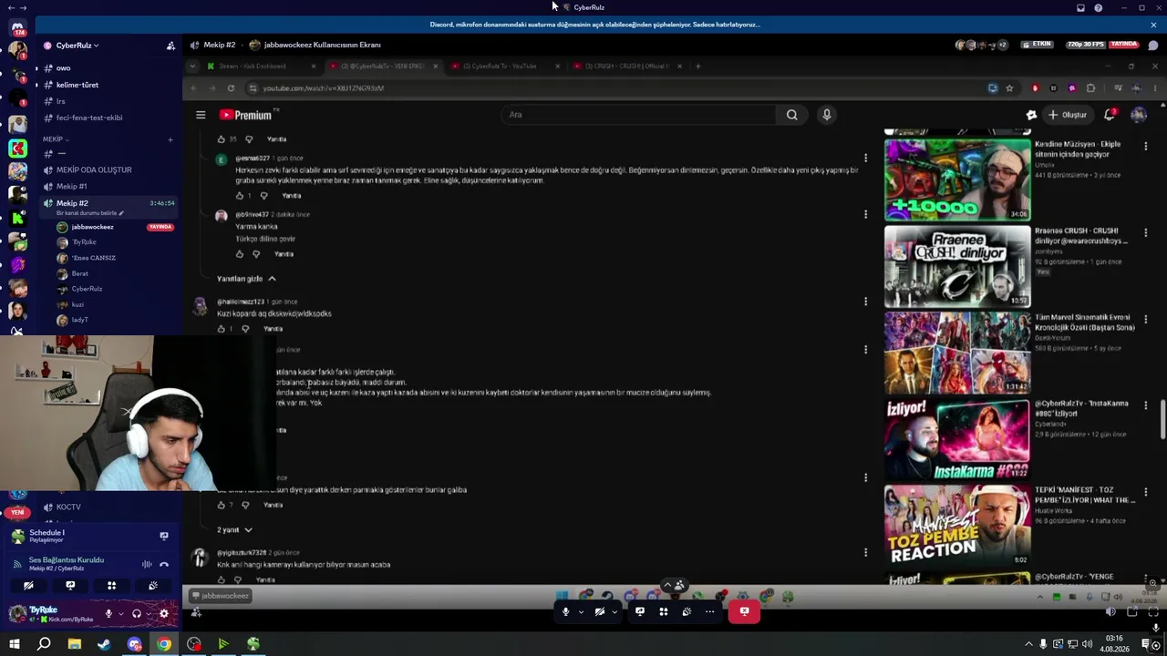
Task: Focus the YouTube search box Ara
Action: point(638,115)
